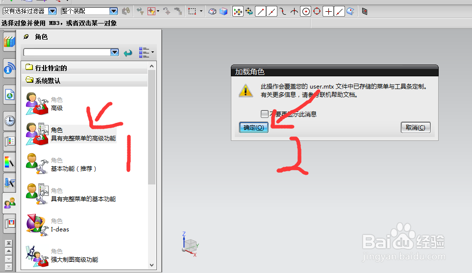This screenshot has width=472, height=273.
Task: Toggle the point on face snap icon
Action: click(350, 12)
